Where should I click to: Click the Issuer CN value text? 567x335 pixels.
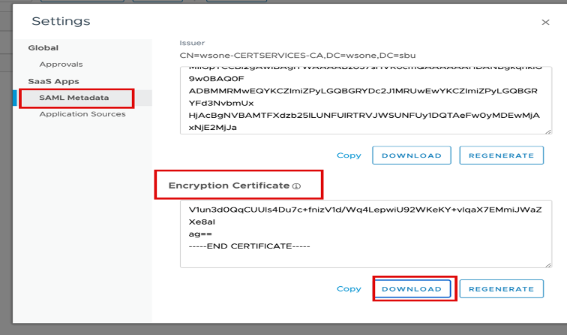pos(297,56)
